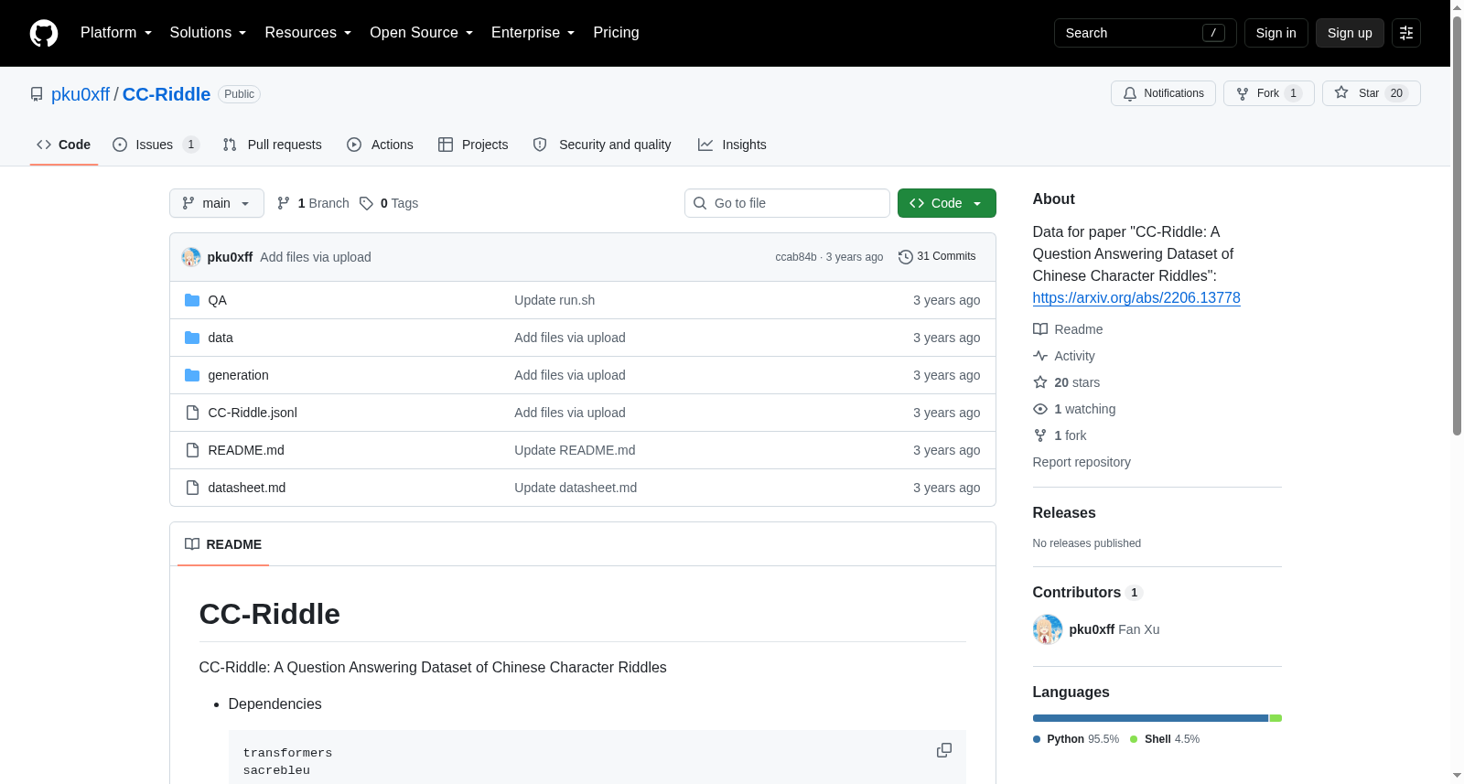Click the commit history clock icon
Image resolution: width=1464 pixels, height=784 pixels.
pos(906,257)
